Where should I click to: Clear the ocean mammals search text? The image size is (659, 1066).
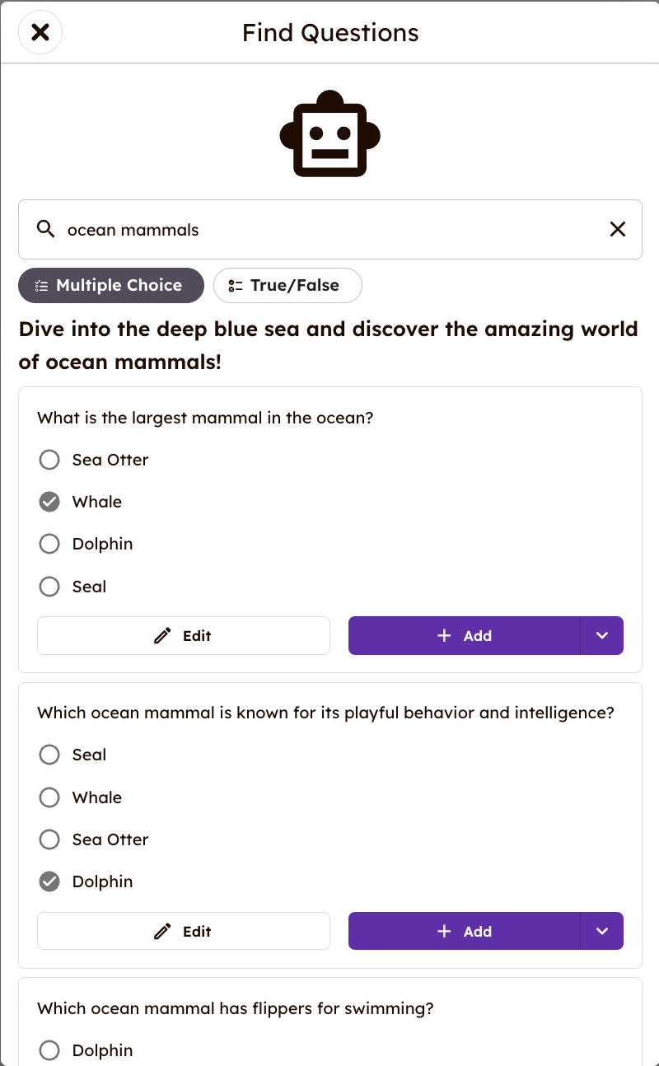617,229
